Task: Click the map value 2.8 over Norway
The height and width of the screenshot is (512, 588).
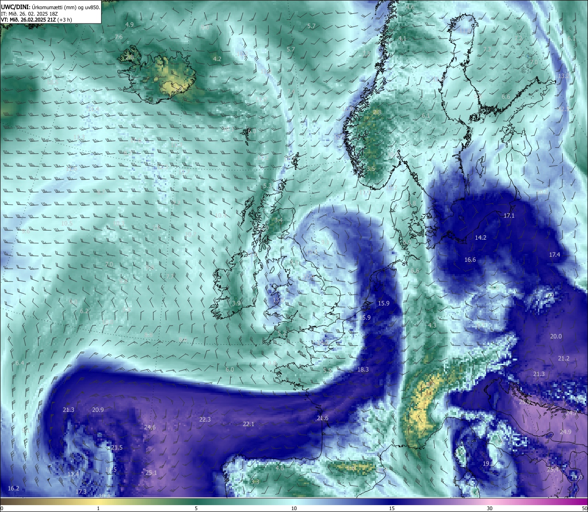Action: pyautogui.click(x=377, y=112)
